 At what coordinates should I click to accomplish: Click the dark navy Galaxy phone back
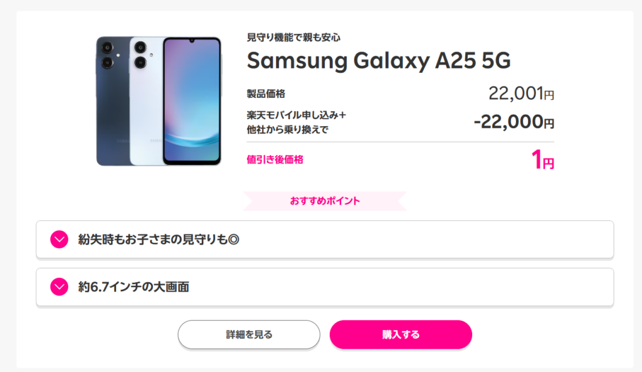click(113, 113)
